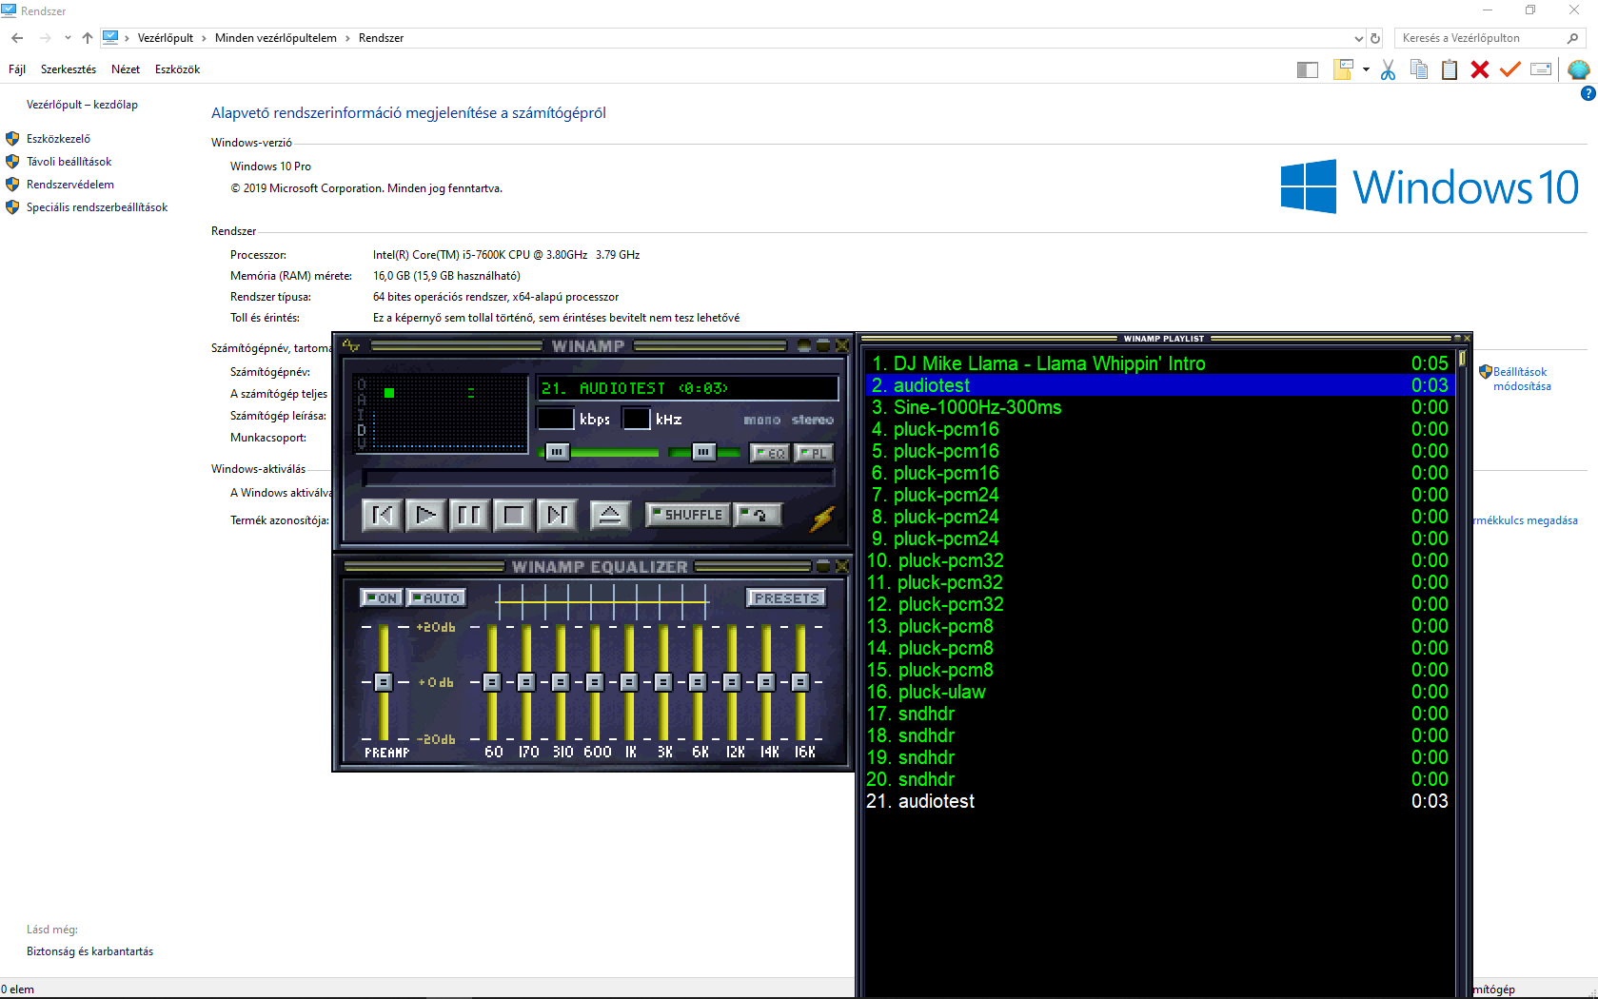1598x999 pixels.
Task: Click the Winamp track title time display
Action: 688,388
